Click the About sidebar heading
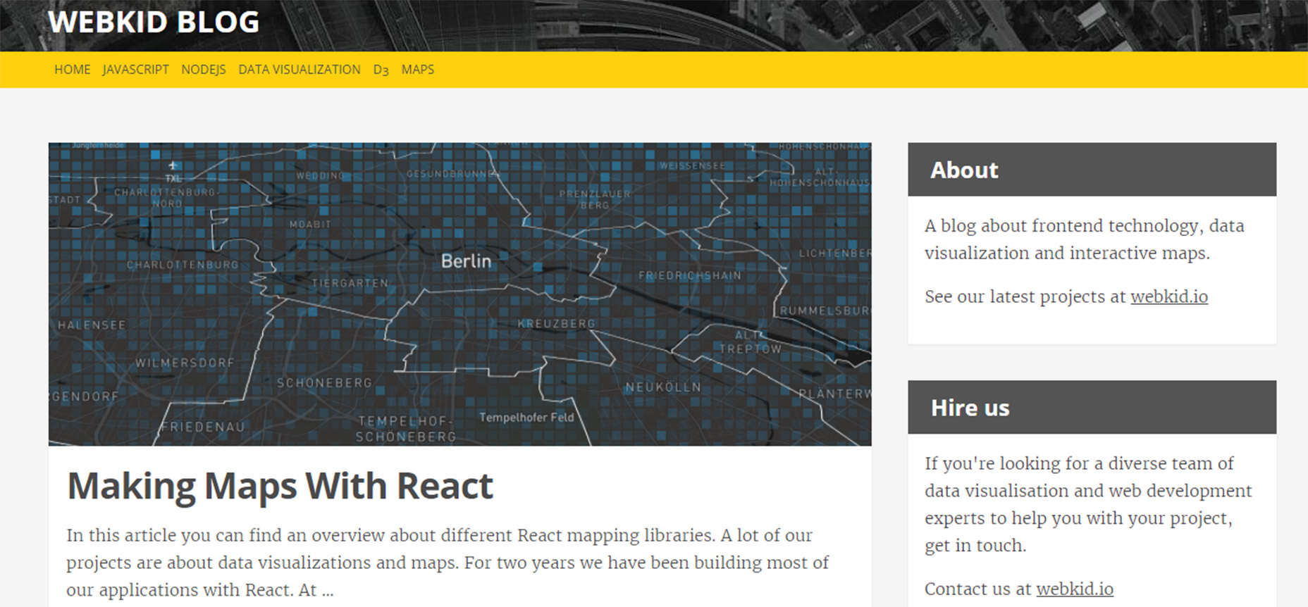 pos(964,170)
